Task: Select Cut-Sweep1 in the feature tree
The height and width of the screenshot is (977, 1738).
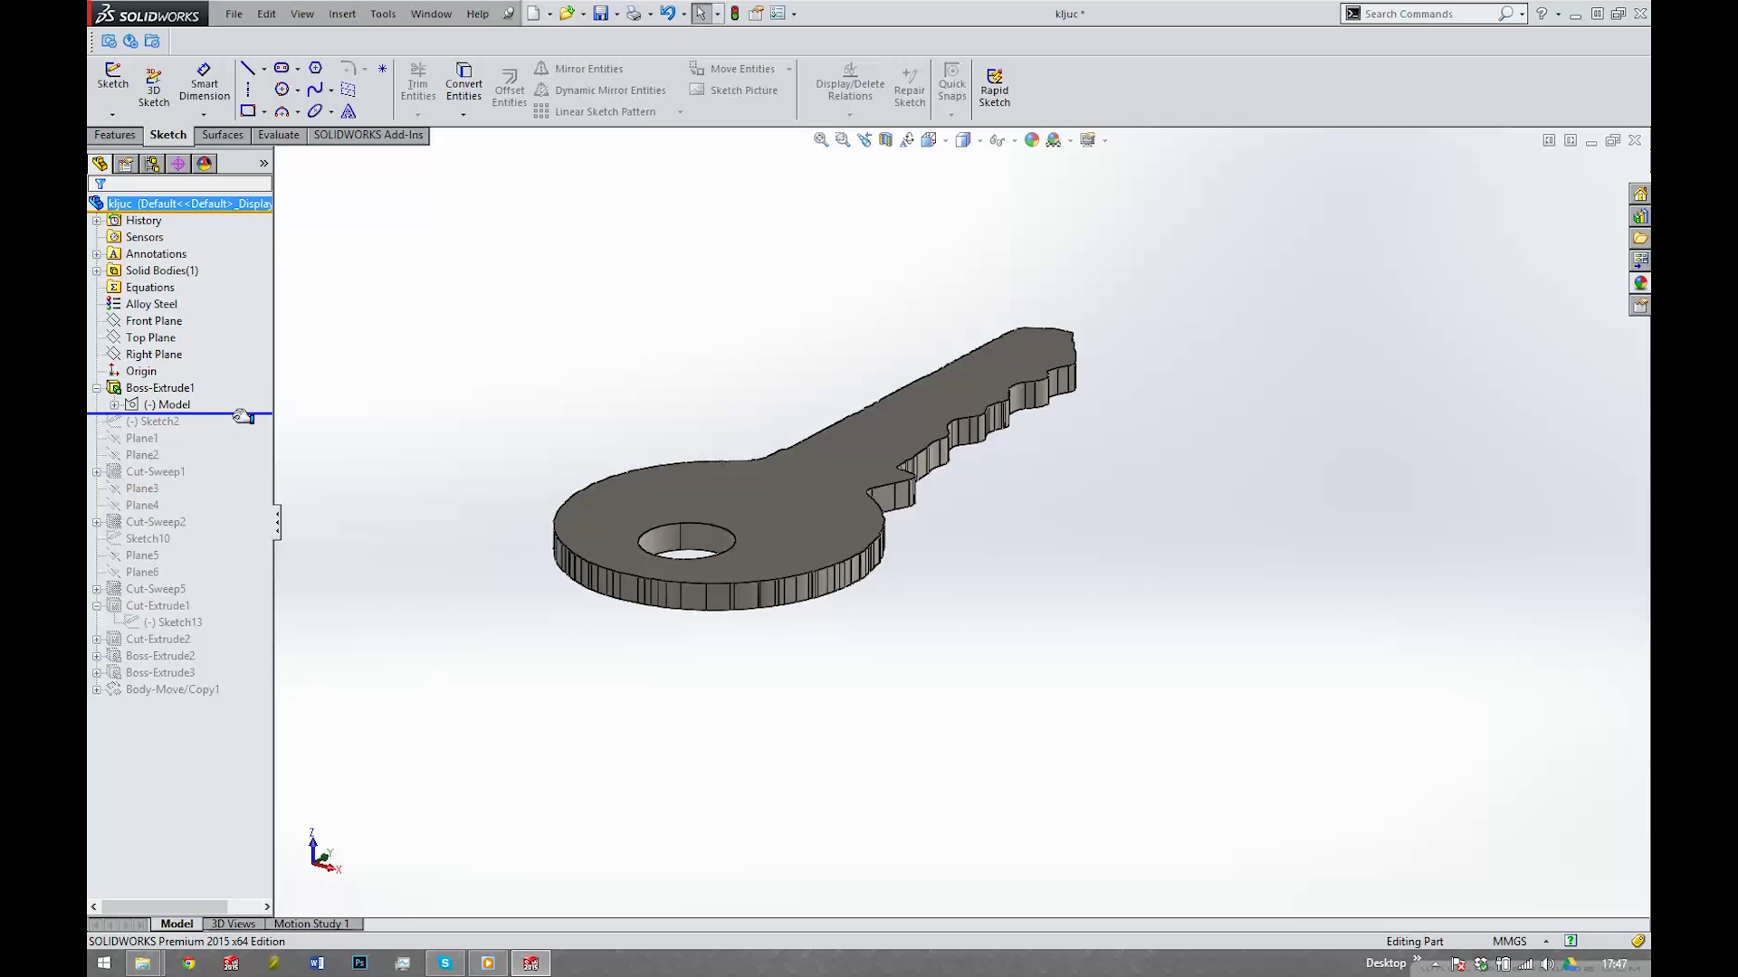Action: click(x=157, y=471)
